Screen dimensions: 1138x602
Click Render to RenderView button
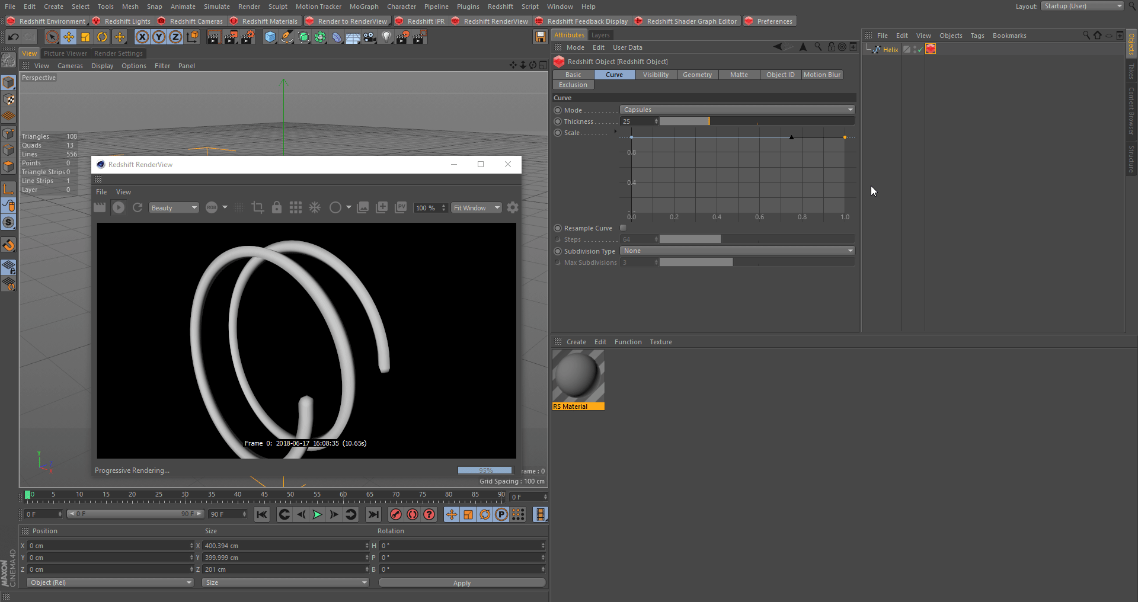click(x=347, y=21)
